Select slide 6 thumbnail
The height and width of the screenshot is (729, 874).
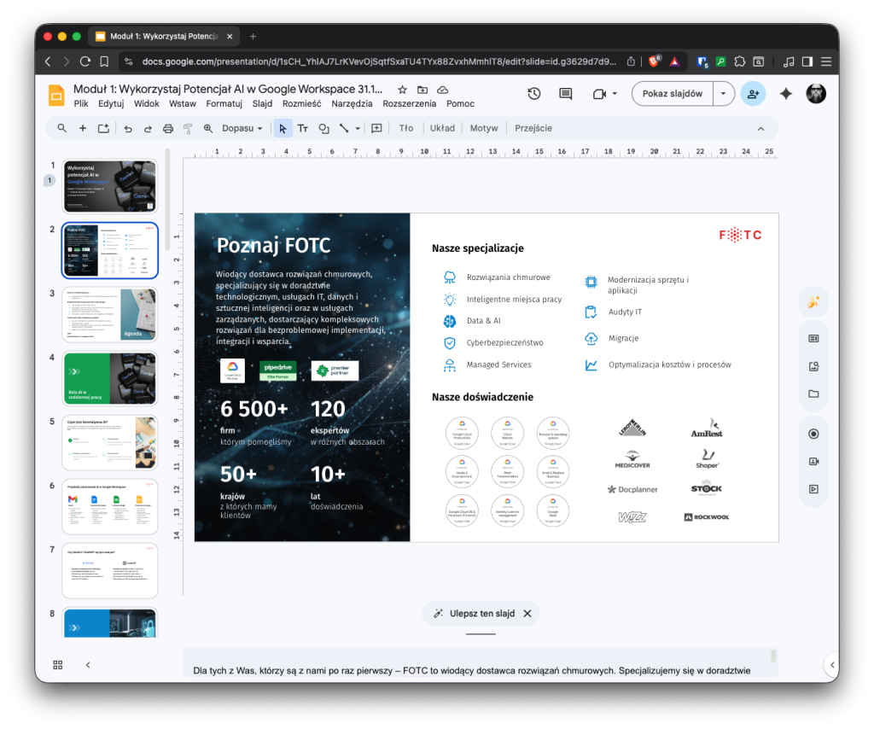coord(110,506)
